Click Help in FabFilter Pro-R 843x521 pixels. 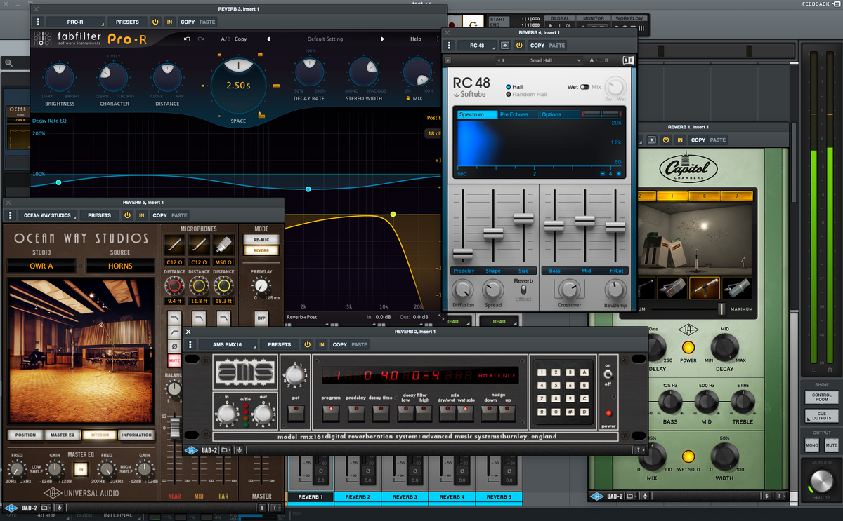pos(416,39)
